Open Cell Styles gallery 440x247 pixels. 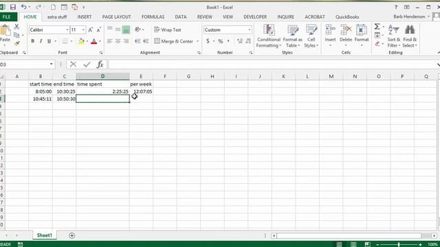tap(311, 36)
